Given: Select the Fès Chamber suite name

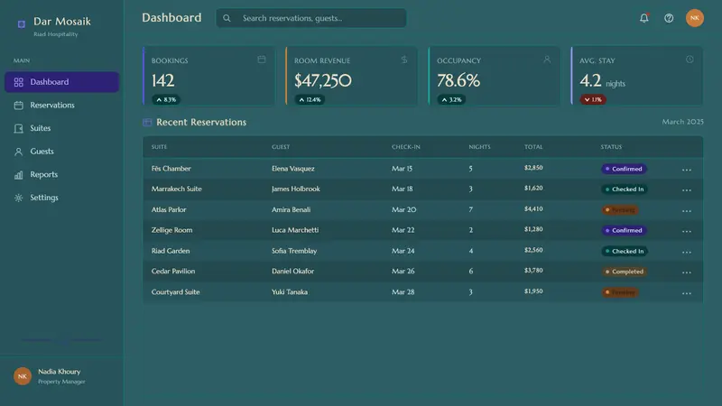Looking at the screenshot, I should 171,169.
